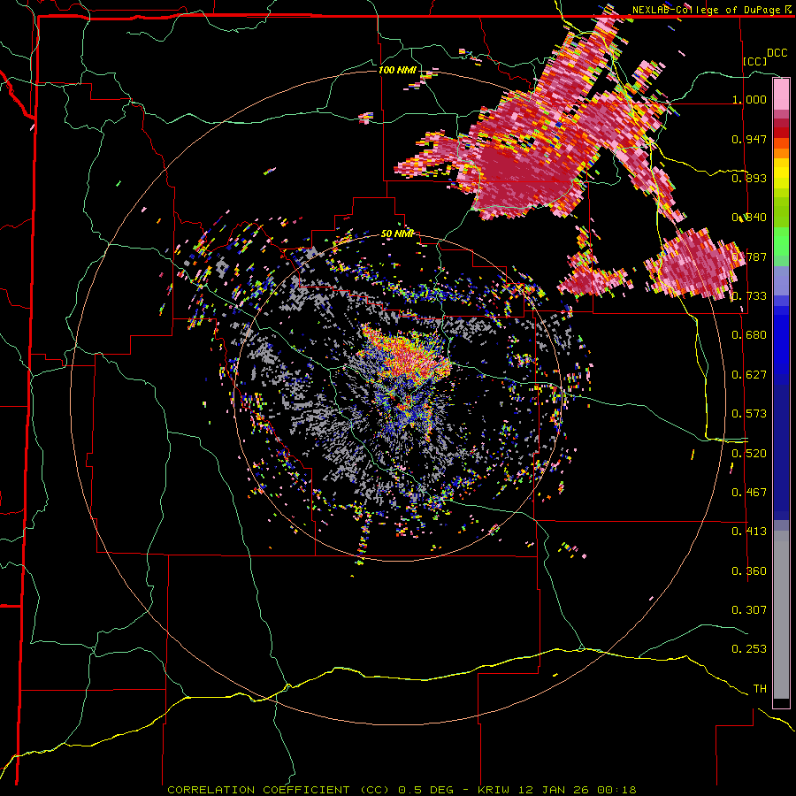Select the 0.947 scale value
Image resolution: width=796 pixels, height=796 pixels.
point(749,139)
